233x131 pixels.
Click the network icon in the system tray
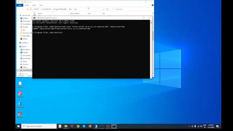[198, 126]
